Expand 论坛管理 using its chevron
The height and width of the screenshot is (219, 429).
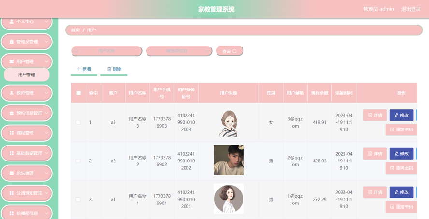[x=46, y=173]
